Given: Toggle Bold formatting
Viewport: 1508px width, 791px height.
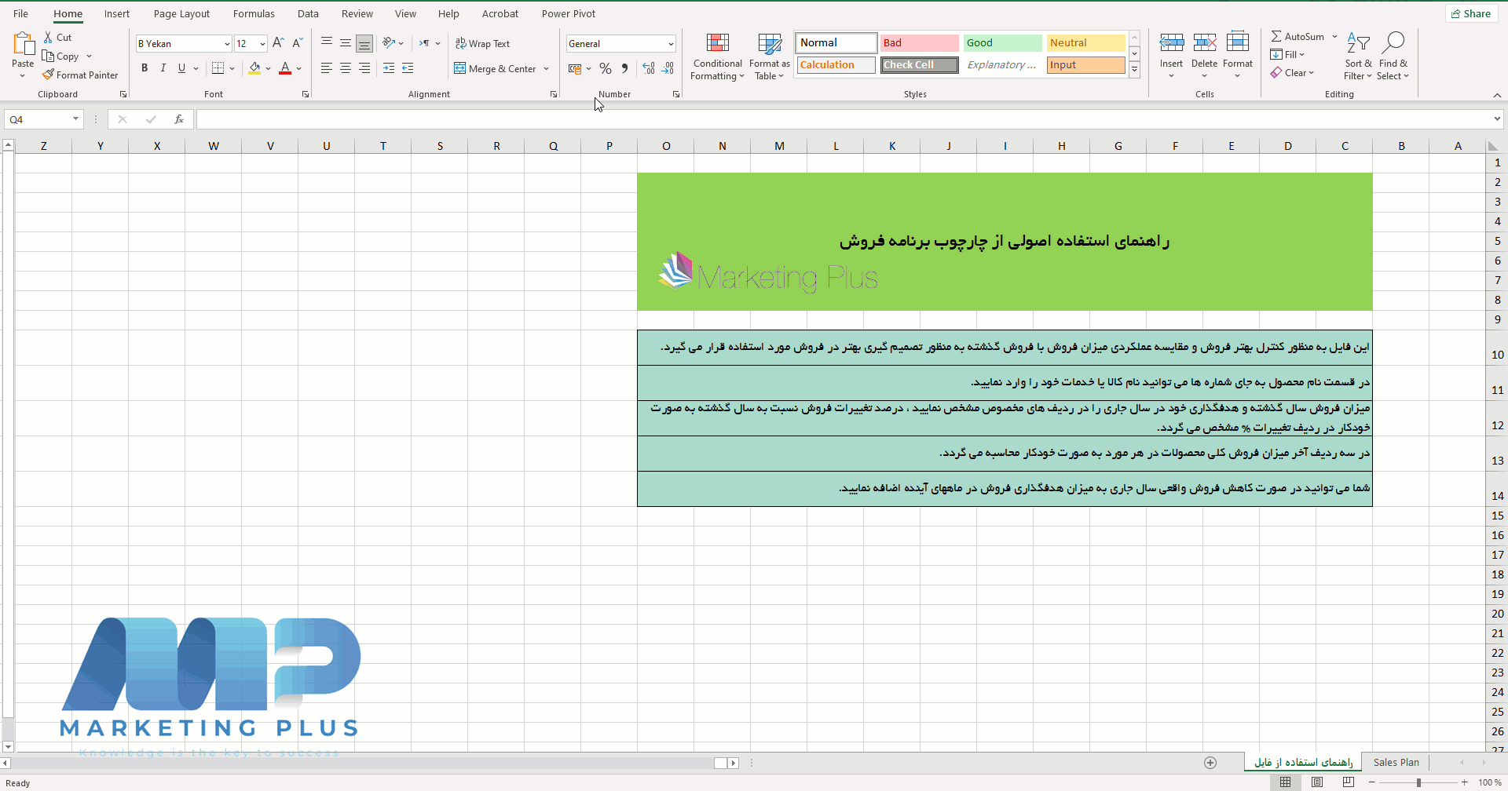Looking at the screenshot, I should tap(145, 68).
